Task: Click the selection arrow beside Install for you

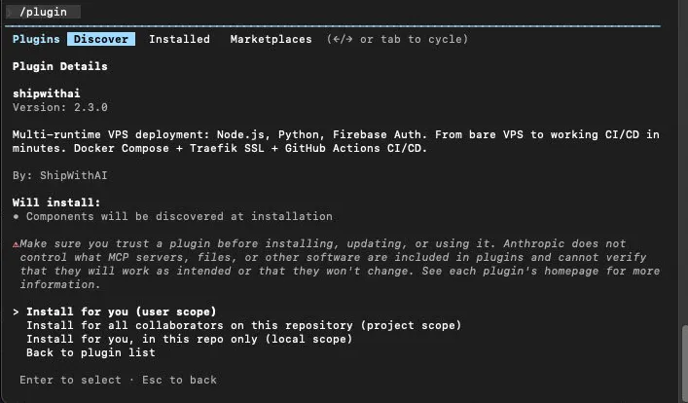Action: 16,311
